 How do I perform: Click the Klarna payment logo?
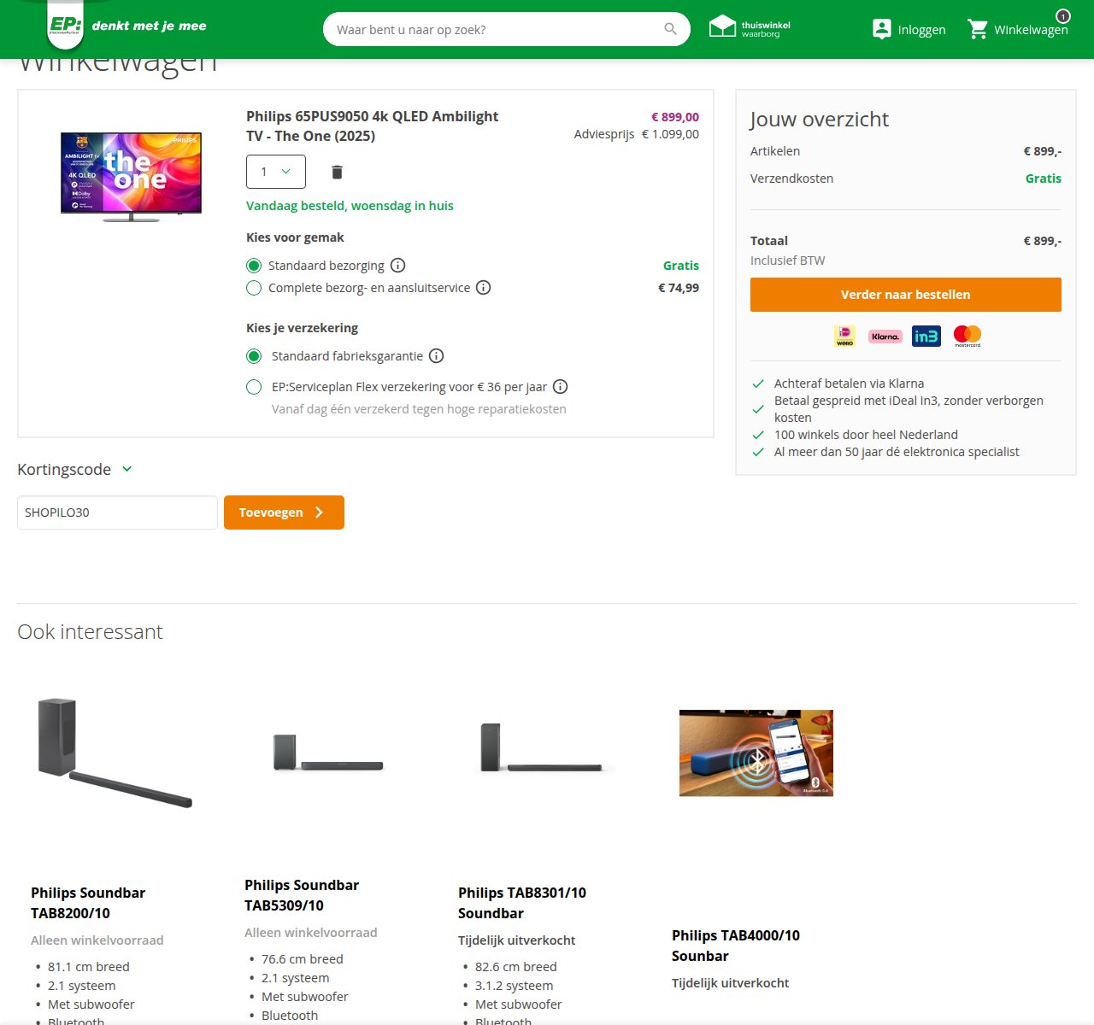click(885, 337)
